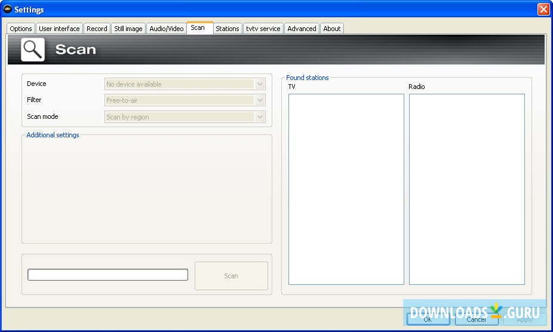Image resolution: width=553 pixels, height=332 pixels.
Task: Click the Found stations heading
Action: pos(308,78)
